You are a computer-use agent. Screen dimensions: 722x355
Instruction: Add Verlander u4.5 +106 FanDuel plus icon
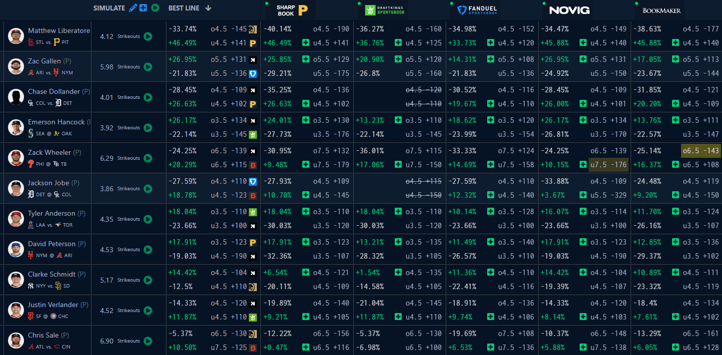tap(491, 317)
